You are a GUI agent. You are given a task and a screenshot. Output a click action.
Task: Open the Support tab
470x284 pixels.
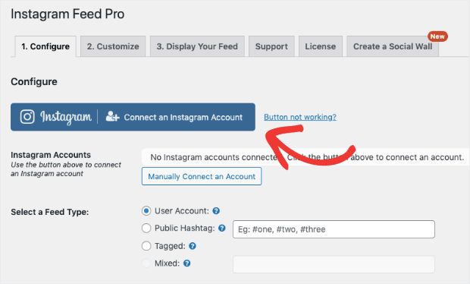[271, 46]
